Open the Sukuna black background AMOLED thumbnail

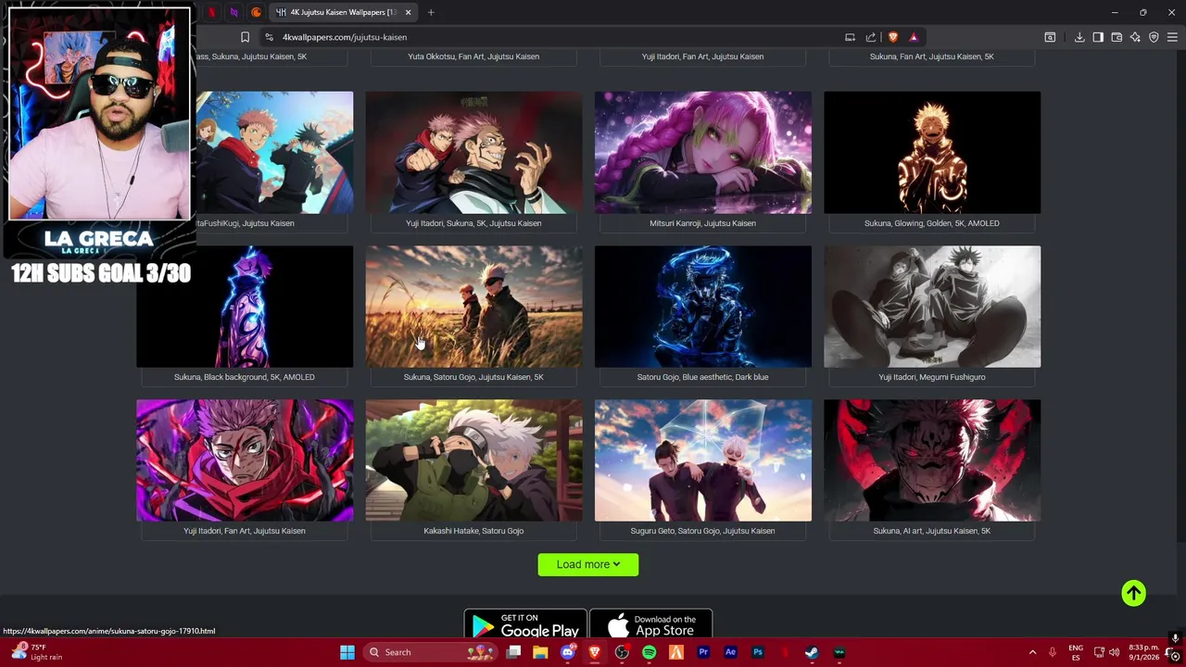[245, 307]
